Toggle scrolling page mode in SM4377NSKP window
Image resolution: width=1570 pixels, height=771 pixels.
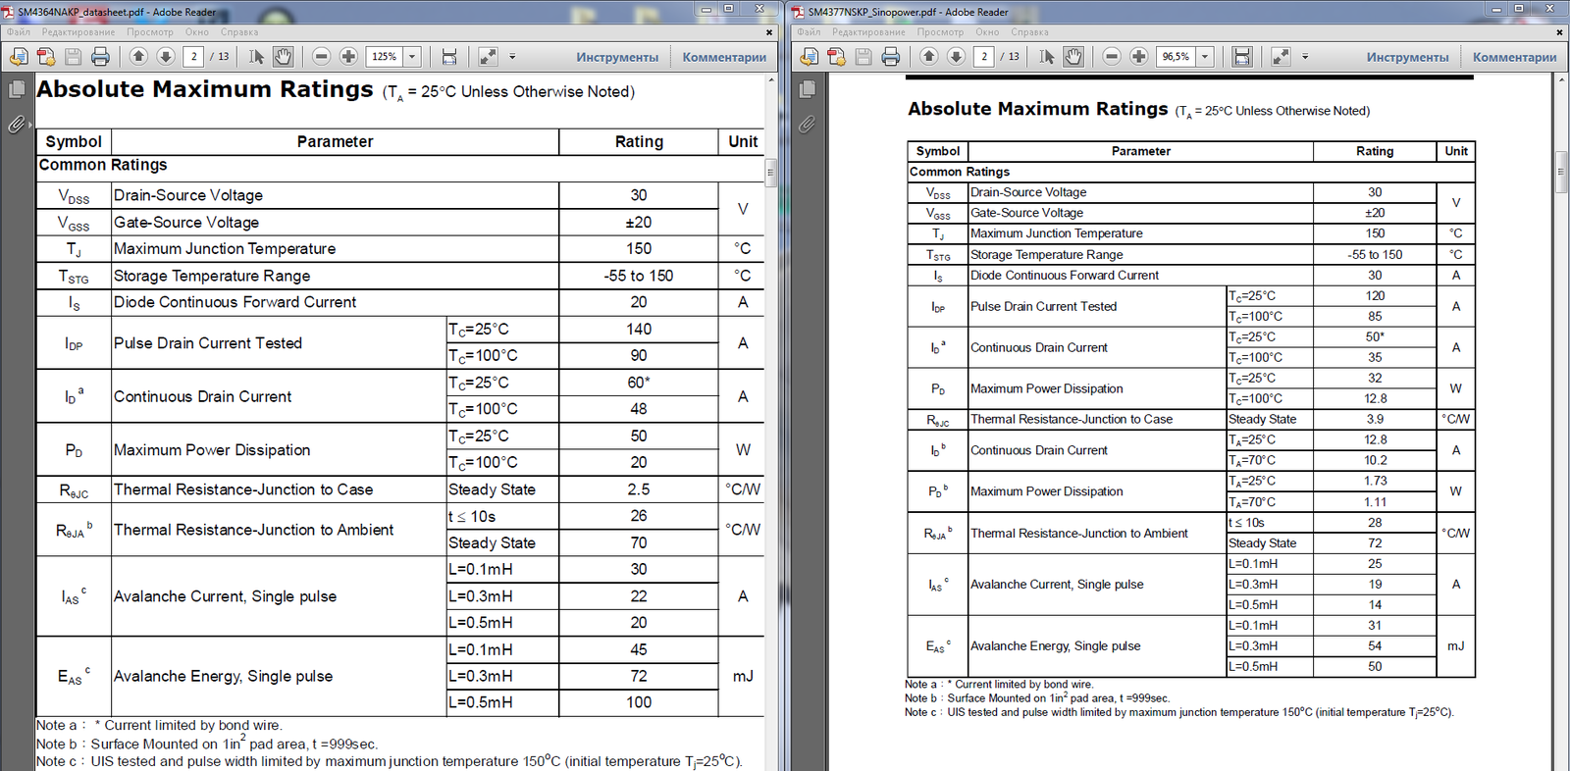coord(1242,57)
